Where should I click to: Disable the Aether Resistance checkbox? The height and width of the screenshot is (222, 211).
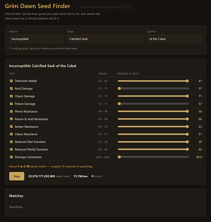(x=11, y=127)
